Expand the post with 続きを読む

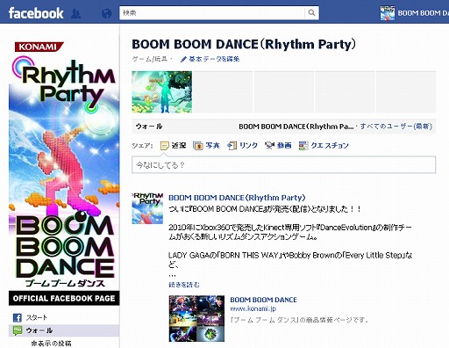[184, 285]
